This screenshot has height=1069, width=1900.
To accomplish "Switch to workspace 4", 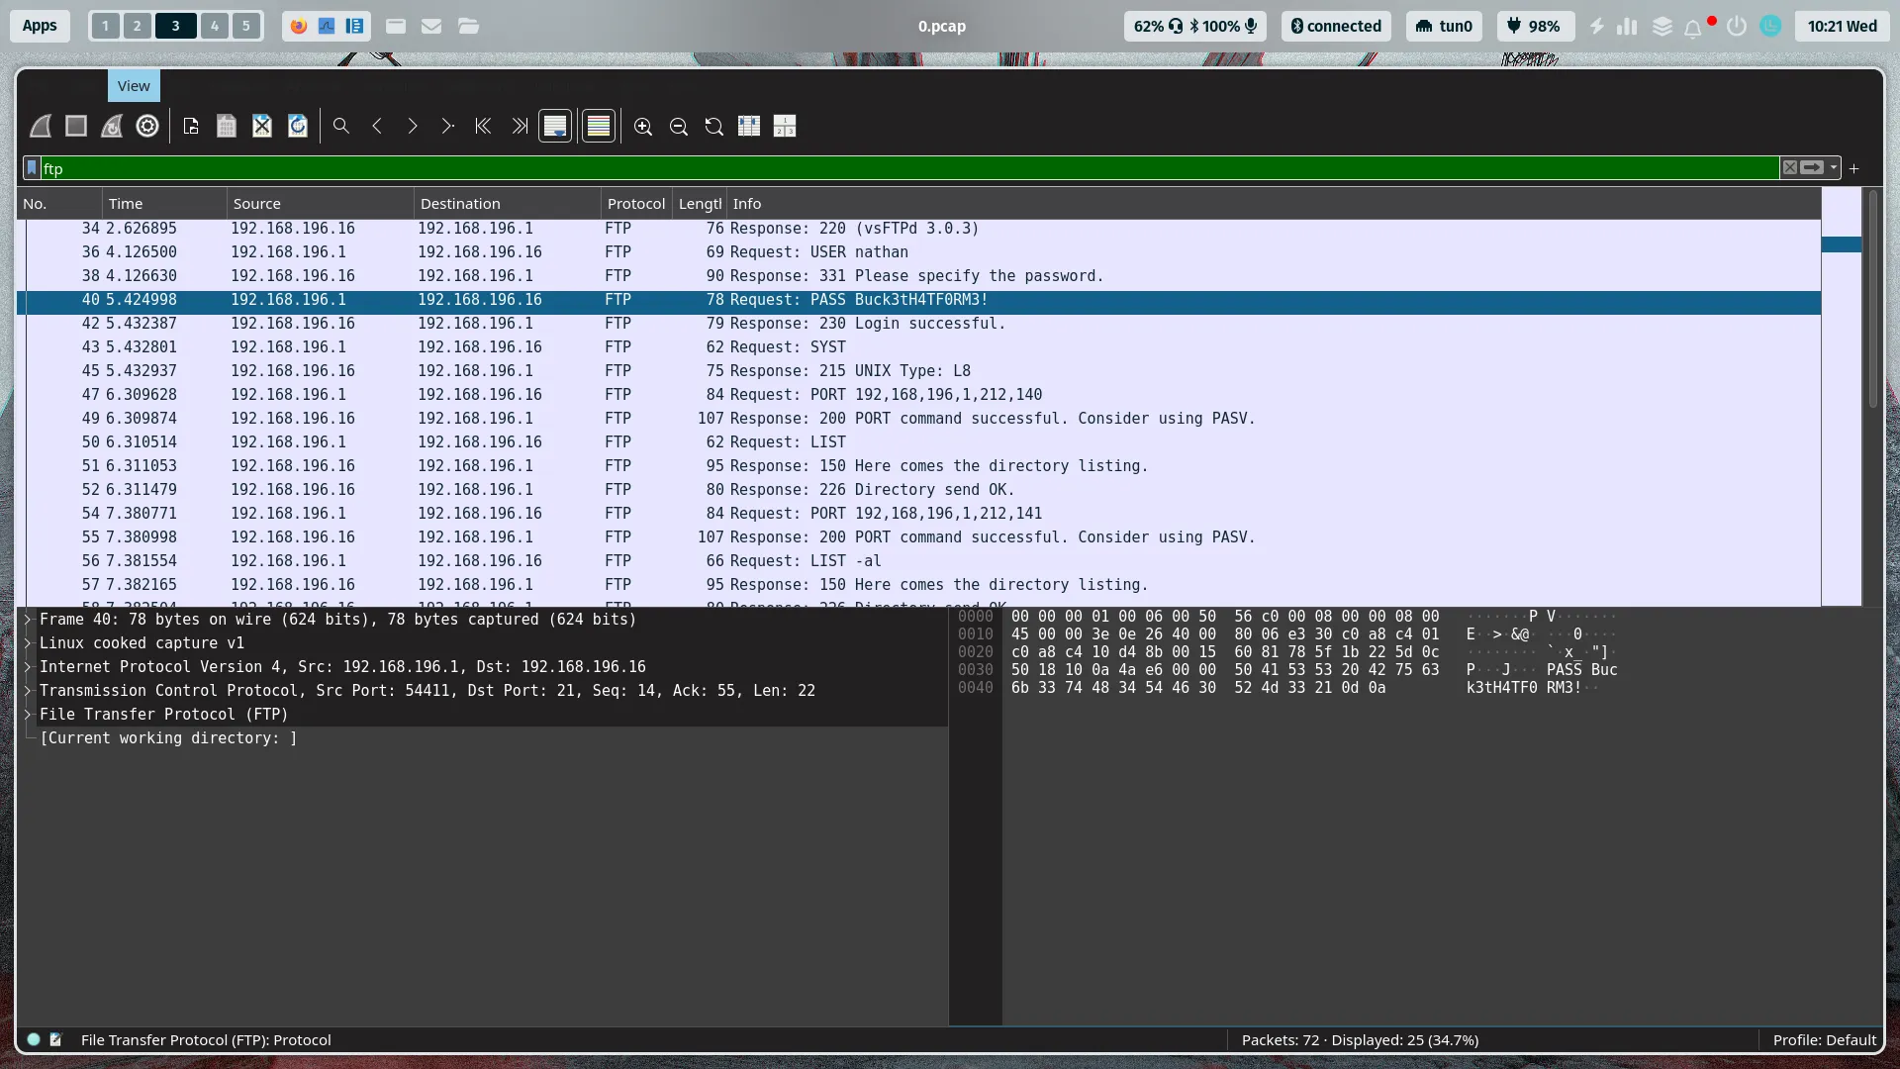I will coord(214,26).
